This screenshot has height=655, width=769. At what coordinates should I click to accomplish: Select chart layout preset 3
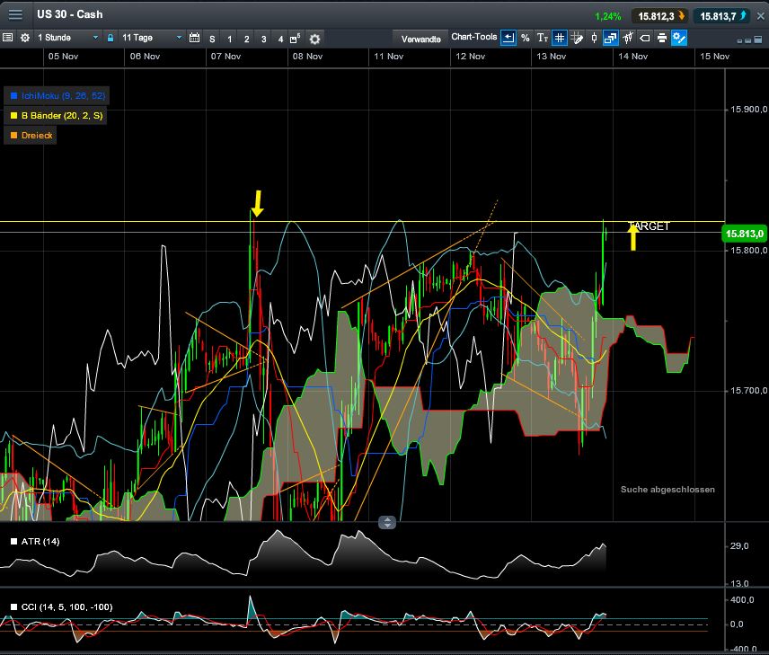pos(263,39)
